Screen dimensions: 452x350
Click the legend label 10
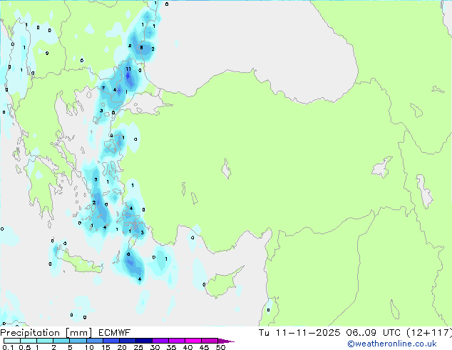[89, 347]
